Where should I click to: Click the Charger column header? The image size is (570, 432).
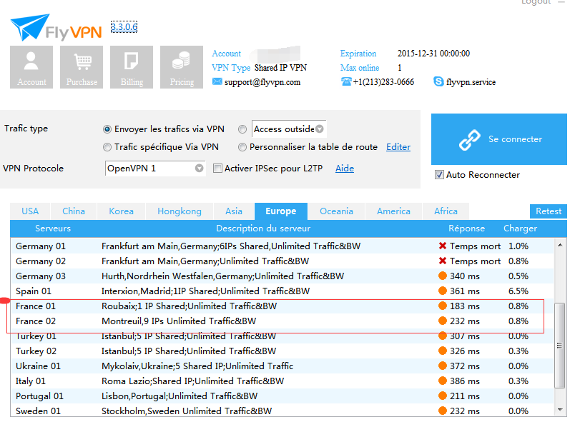(520, 228)
